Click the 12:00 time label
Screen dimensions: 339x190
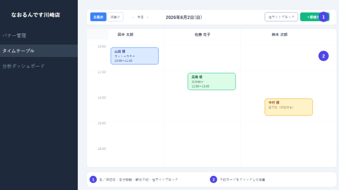[x=102, y=72]
